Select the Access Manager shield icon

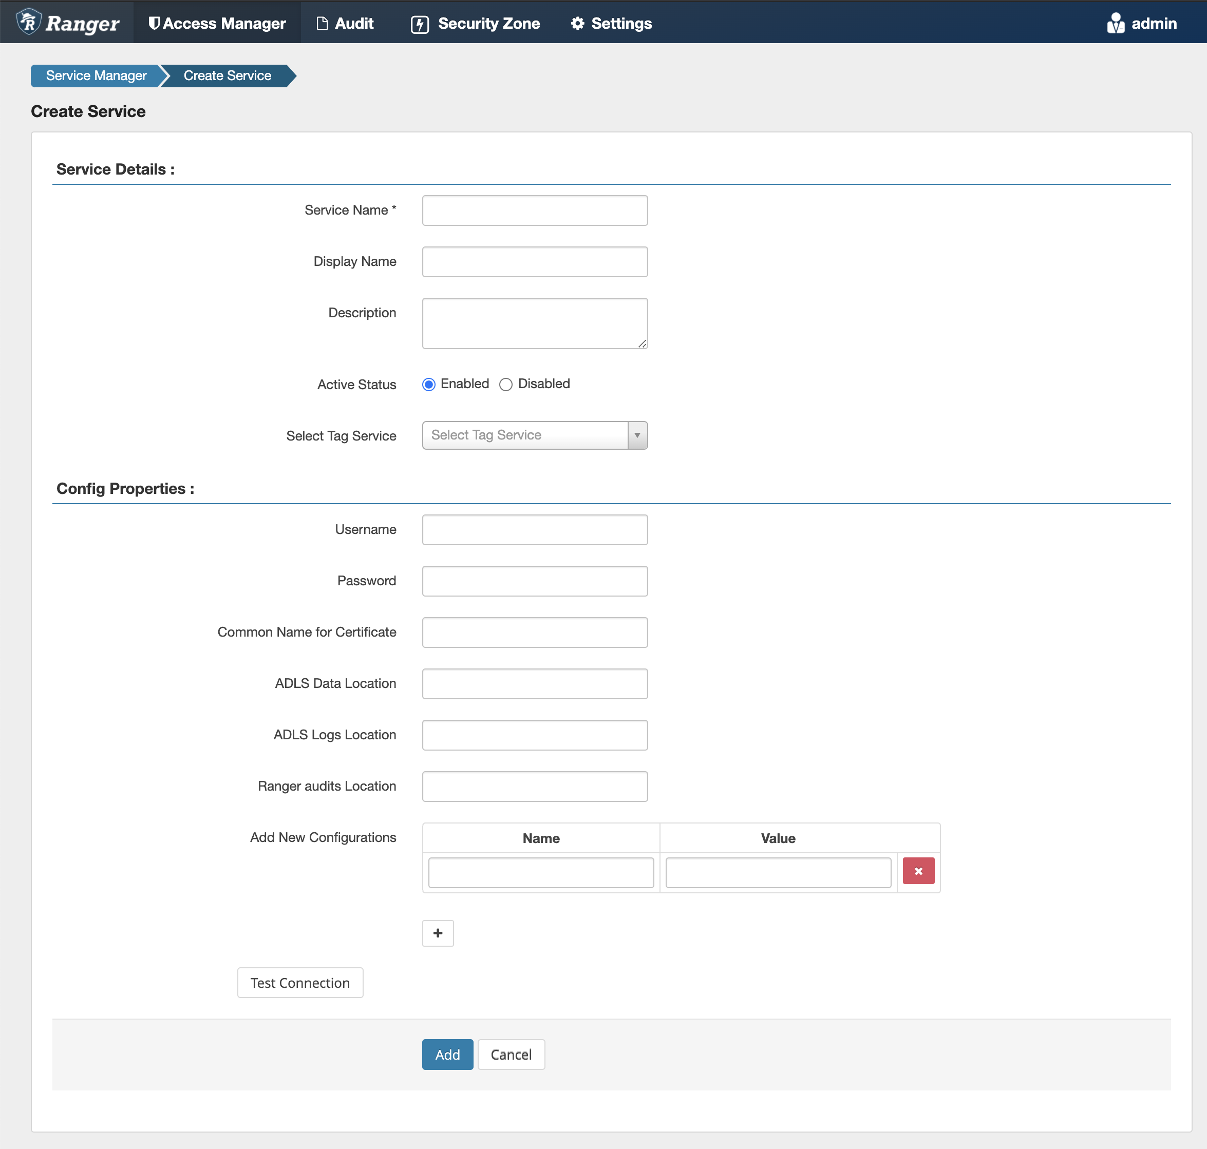pyautogui.click(x=155, y=23)
